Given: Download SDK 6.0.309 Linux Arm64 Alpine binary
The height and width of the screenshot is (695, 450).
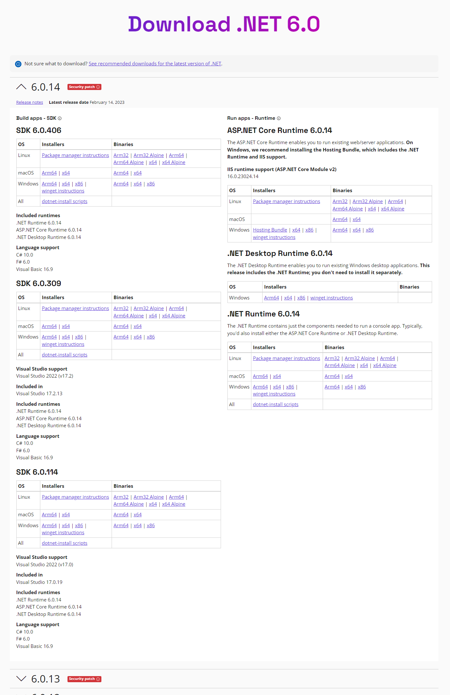Looking at the screenshot, I should tap(129, 315).
